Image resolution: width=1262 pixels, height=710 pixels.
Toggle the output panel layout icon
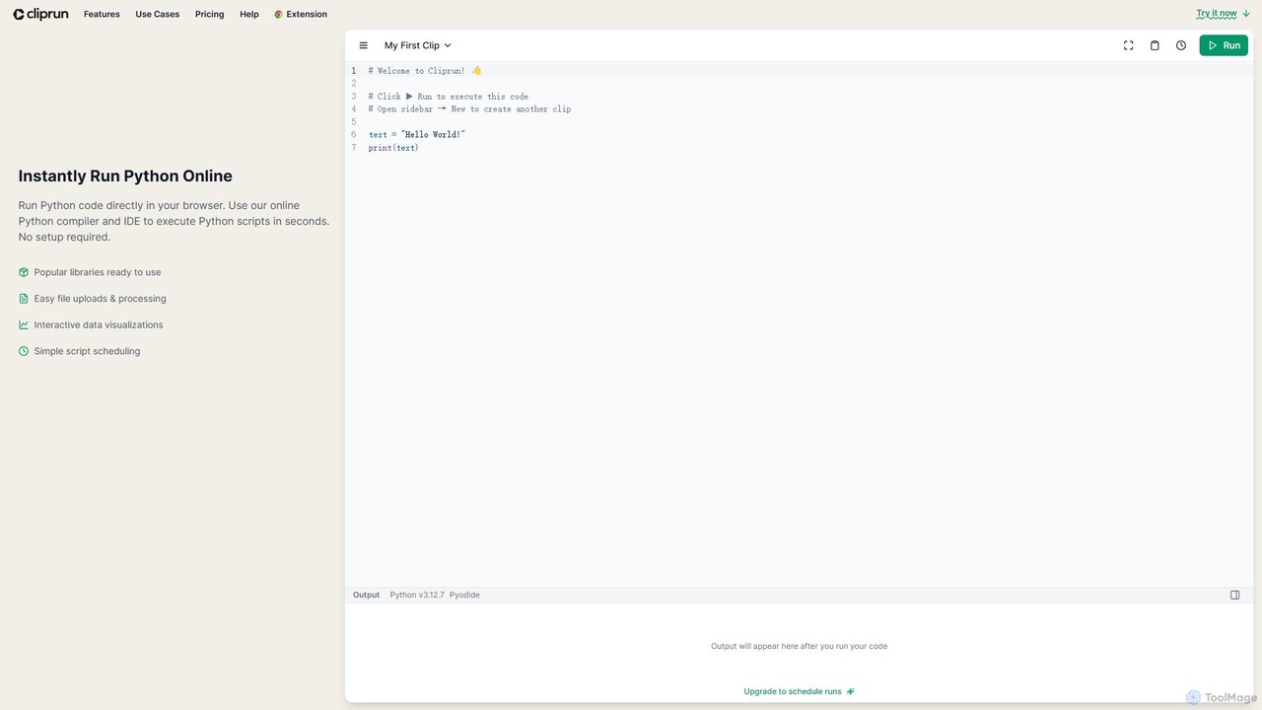[x=1234, y=595]
